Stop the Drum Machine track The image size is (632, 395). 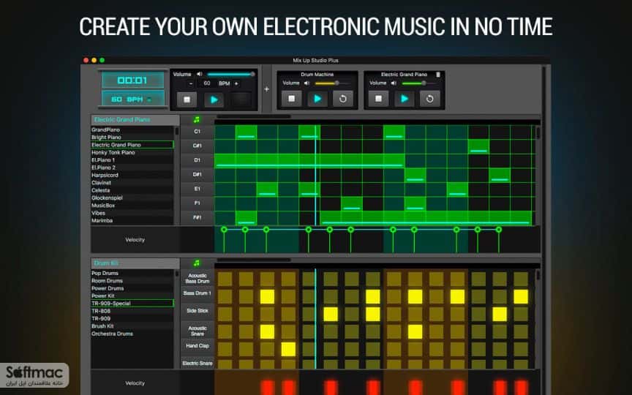(291, 99)
